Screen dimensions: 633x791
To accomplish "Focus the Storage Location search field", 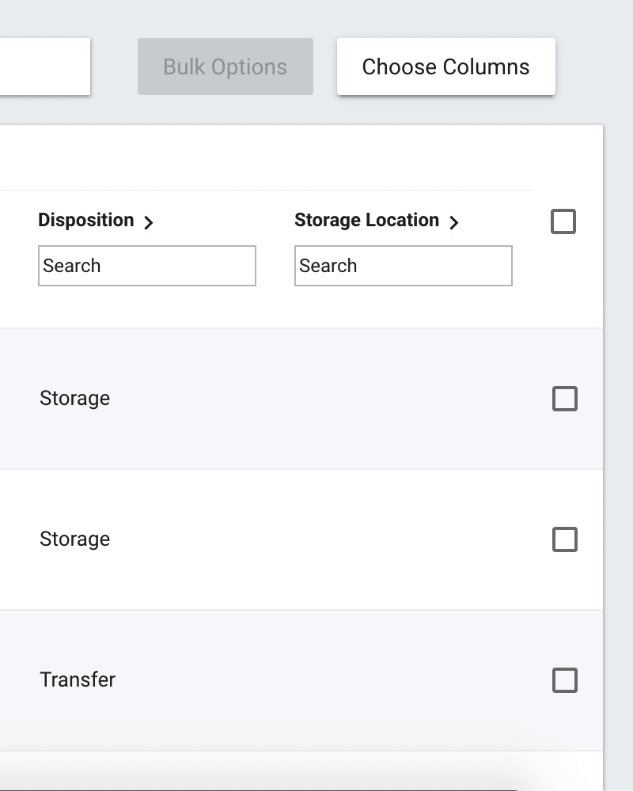I will point(404,266).
